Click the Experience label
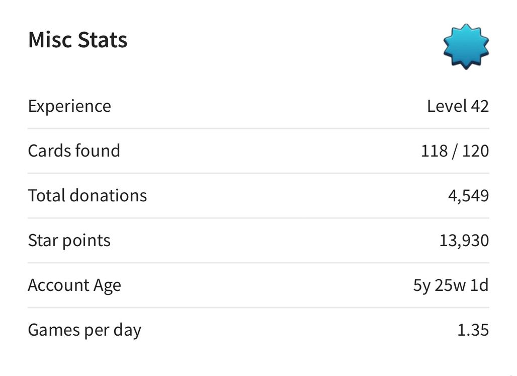The width and height of the screenshot is (517, 376). 69,106
